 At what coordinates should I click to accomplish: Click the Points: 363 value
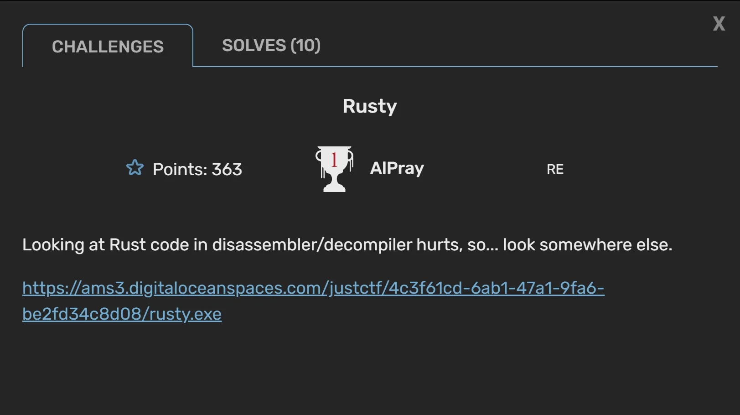(197, 169)
